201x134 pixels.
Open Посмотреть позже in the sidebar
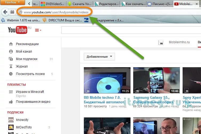pyautogui.click(x=30, y=74)
